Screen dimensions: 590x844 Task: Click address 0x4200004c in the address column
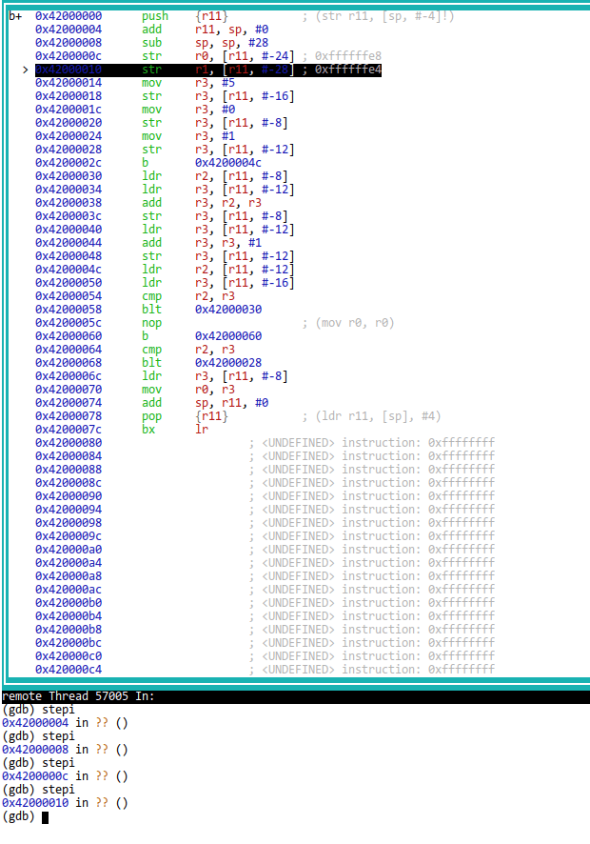69,270
